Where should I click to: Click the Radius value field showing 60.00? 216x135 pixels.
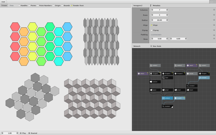(159, 20)
